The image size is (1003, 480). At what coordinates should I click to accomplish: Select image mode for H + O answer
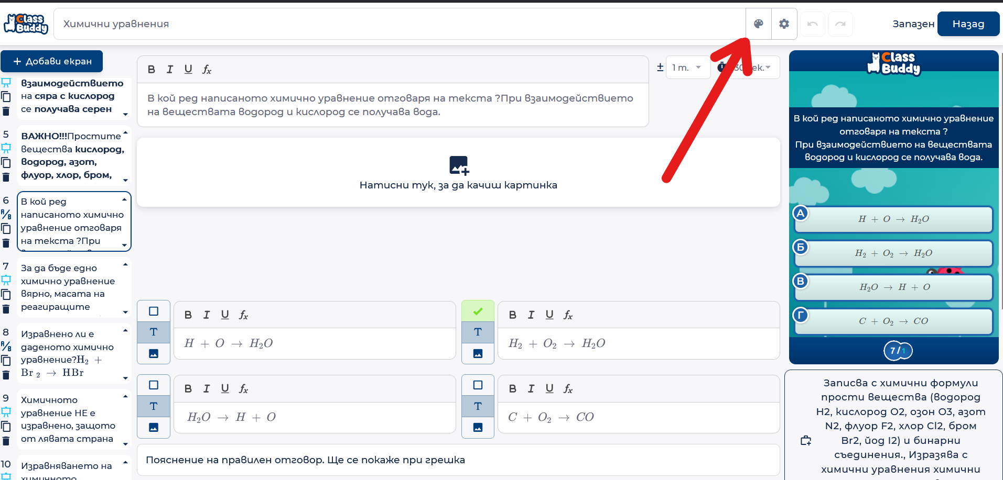click(154, 353)
